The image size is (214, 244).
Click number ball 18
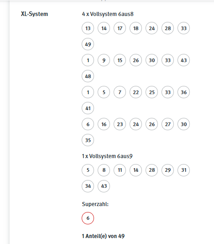click(136, 28)
